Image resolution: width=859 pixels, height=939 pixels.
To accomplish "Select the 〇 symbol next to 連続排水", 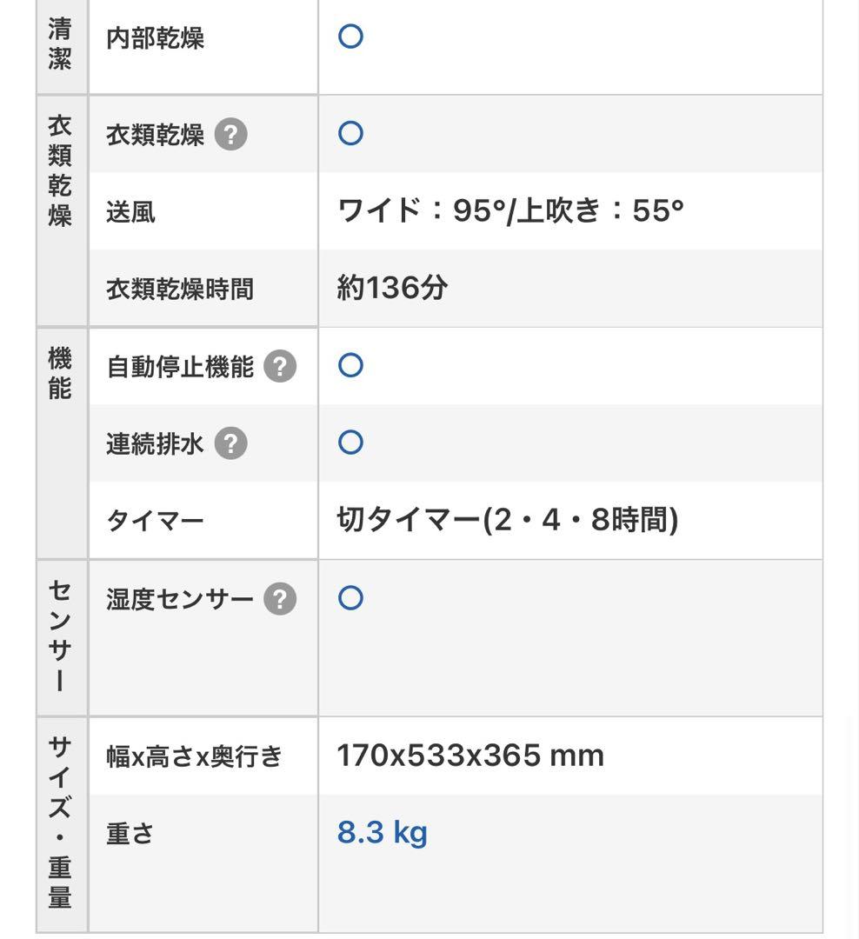I will tap(350, 442).
